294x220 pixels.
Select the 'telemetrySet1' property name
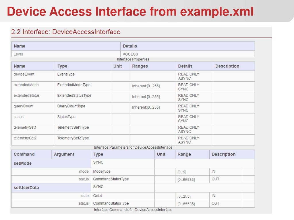25,127
